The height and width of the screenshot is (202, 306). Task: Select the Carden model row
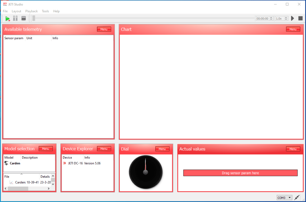pos(29,163)
